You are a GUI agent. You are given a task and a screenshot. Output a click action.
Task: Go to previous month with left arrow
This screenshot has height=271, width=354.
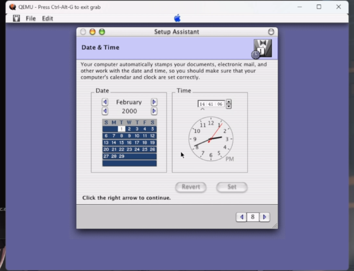point(105,102)
